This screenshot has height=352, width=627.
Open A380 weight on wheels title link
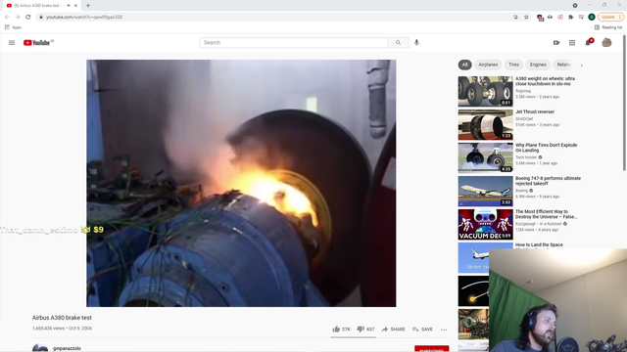pyautogui.click(x=545, y=81)
